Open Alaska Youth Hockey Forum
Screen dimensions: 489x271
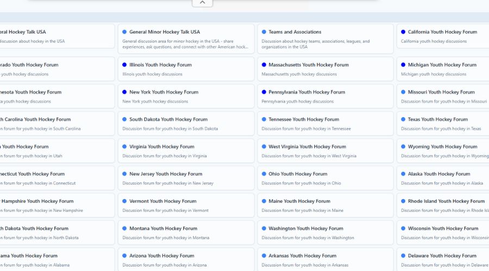439,174
